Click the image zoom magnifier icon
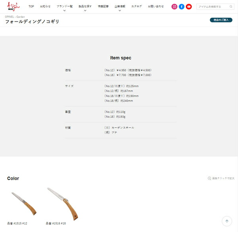238x232 pixels. click(x=209, y=178)
